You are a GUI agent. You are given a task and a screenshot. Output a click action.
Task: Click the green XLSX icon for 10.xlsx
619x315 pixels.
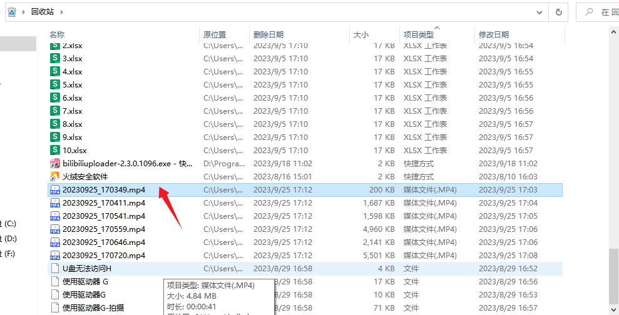pyautogui.click(x=55, y=151)
